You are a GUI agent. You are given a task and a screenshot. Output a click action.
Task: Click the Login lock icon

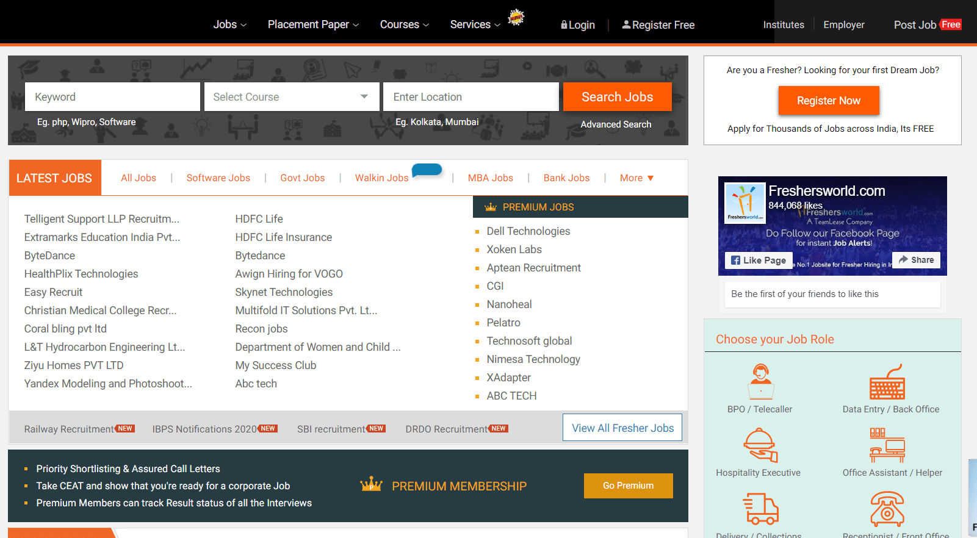click(564, 25)
